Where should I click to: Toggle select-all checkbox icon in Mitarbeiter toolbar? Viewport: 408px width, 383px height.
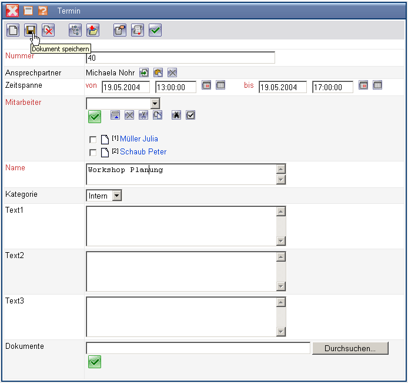(190, 115)
